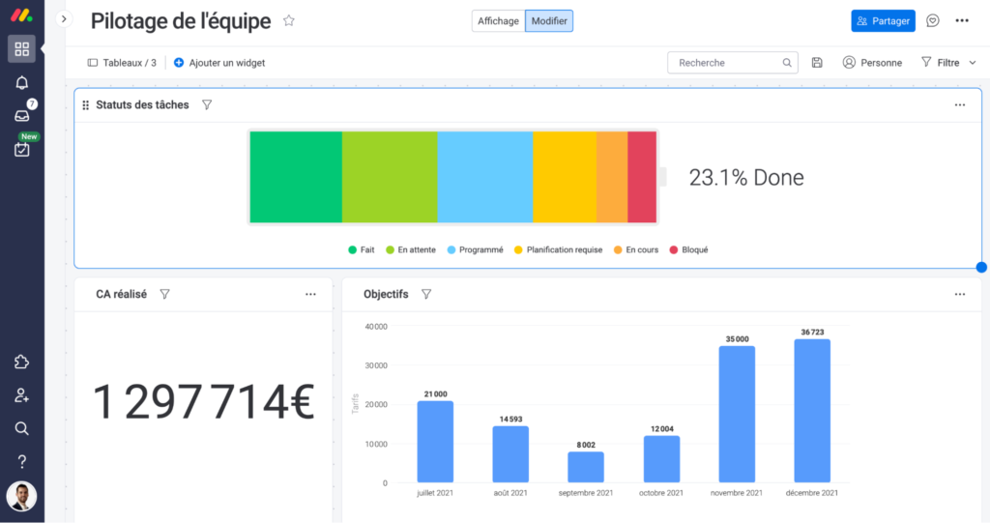Viewport: 990px width, 523px height.
Task: Click the novembre 2021 bar
Action: [x=737, y=415]
